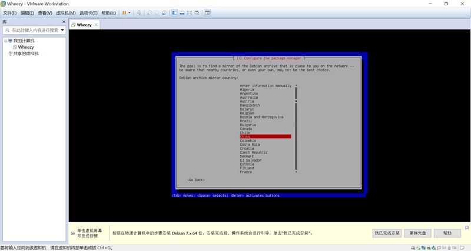Send Ctrl+Alt+Del using the toolbar icon
Viewport: 471px width, 251px height.
(x=139, y=13)
